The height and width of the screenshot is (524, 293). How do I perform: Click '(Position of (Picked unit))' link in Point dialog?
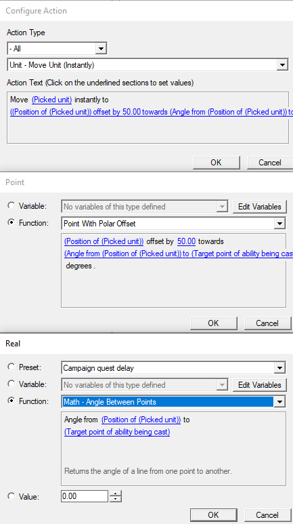(104, 241)
